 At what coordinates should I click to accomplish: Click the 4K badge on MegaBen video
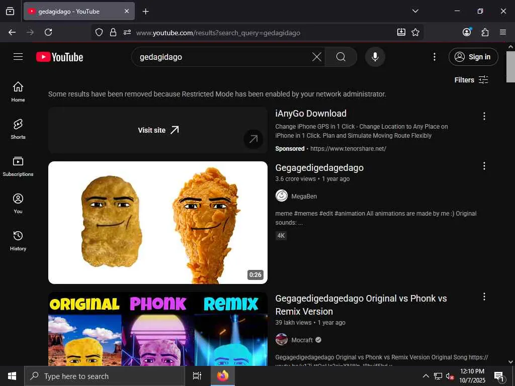click(x=281, y=235)
